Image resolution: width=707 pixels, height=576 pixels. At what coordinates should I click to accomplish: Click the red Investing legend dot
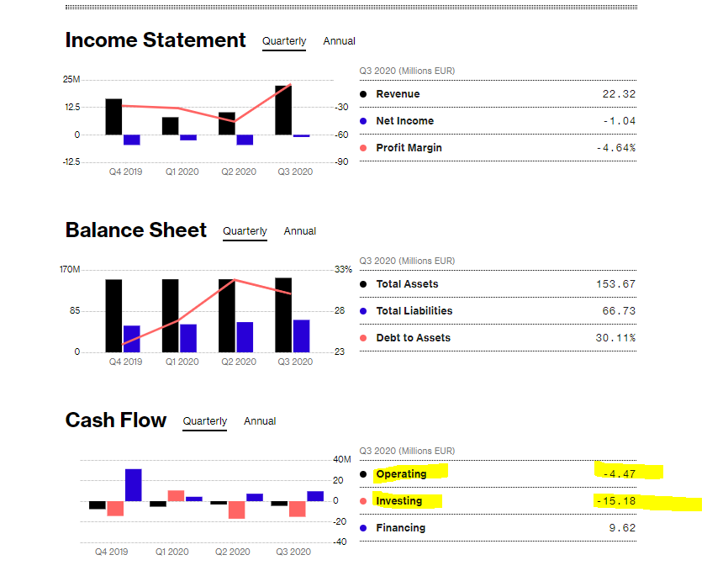pos(363,501)
